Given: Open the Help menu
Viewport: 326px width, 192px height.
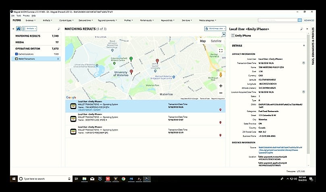Looking at the screenshot, I should point(34,16).
